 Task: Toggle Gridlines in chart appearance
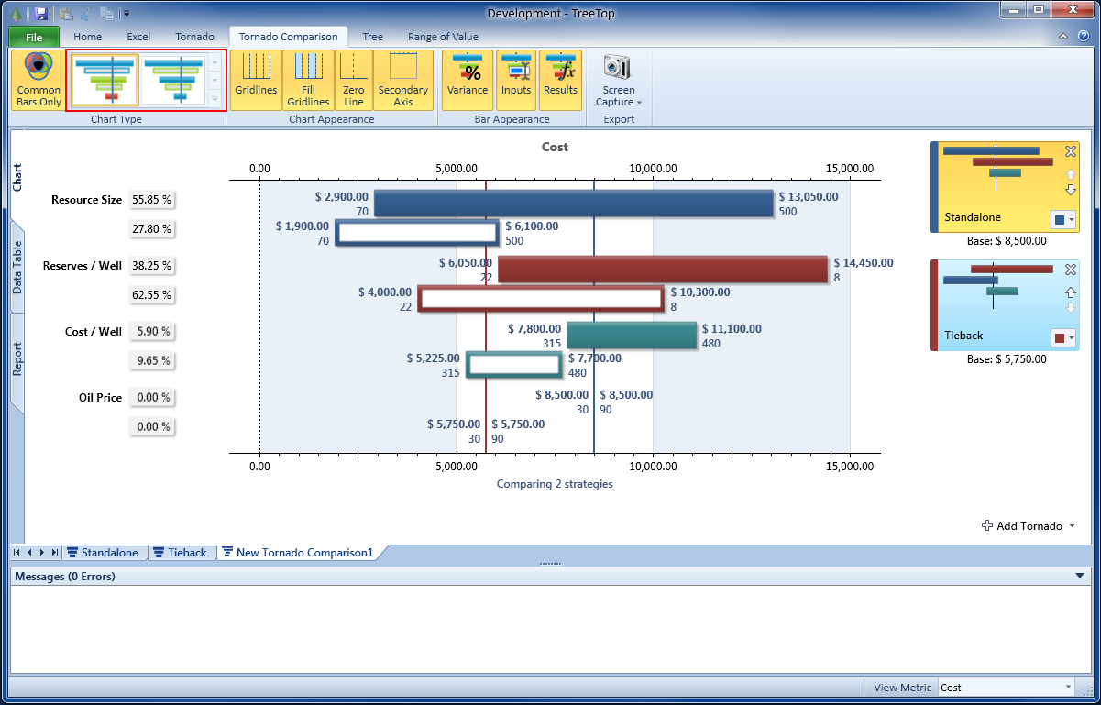click(256, 80)
